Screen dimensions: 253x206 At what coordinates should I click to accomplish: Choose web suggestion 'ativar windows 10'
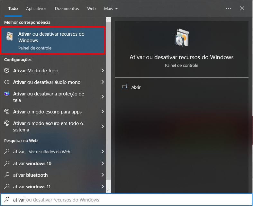coord(53,163)
